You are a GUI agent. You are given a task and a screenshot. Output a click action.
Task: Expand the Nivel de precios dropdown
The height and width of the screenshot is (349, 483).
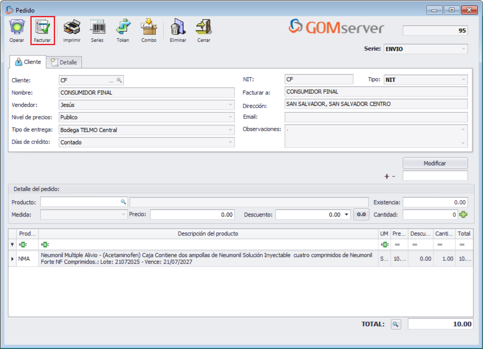230,117
